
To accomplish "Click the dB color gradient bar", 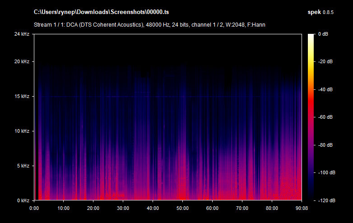I will click(311, 117).
